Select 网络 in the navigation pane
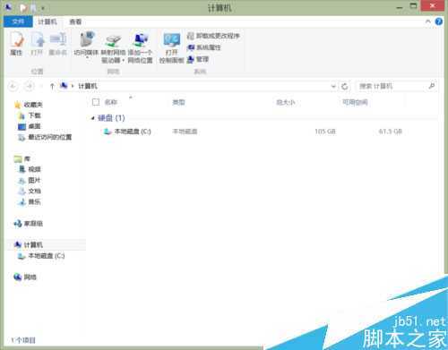Viewport: 448px width, 350px height. pos(25,277)
